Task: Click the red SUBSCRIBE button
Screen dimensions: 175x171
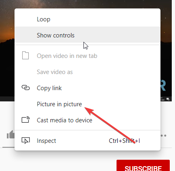Action: pyautogui.click(x=143, y=165)
